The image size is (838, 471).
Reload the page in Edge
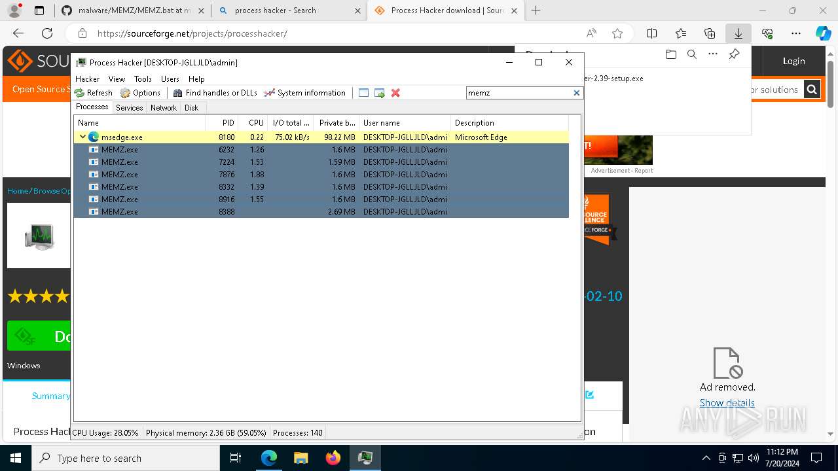pyautogui.click(x=47, y=33)
